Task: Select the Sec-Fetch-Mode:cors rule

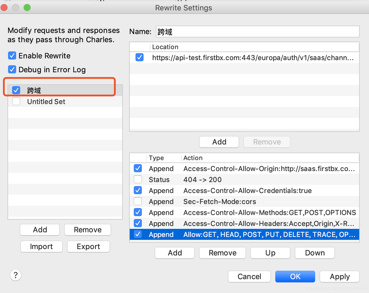Action: point(244,201)
